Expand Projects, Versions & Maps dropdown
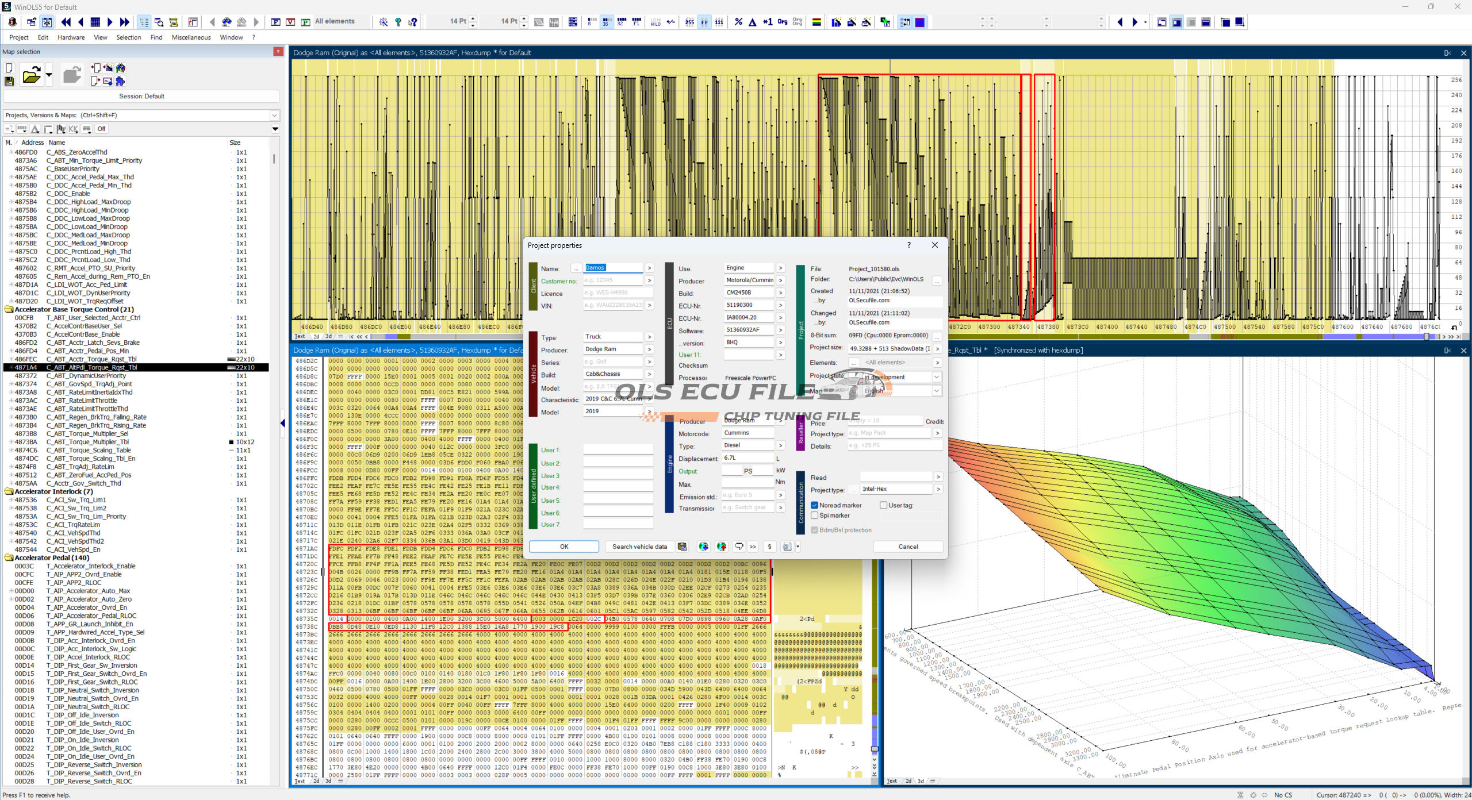This screenshot has width=1472, height=800. point(274,116)
